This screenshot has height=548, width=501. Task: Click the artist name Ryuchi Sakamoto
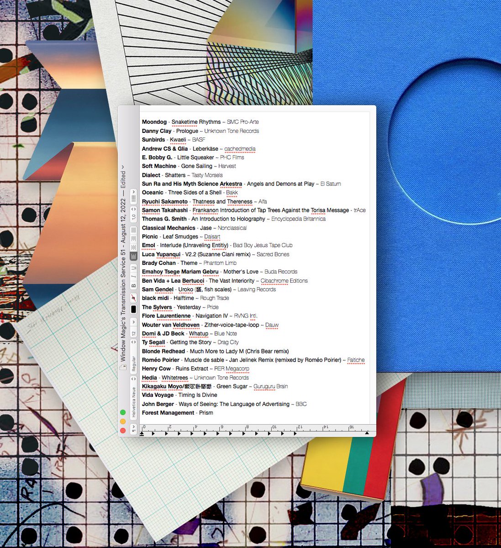tap(165, 202)
